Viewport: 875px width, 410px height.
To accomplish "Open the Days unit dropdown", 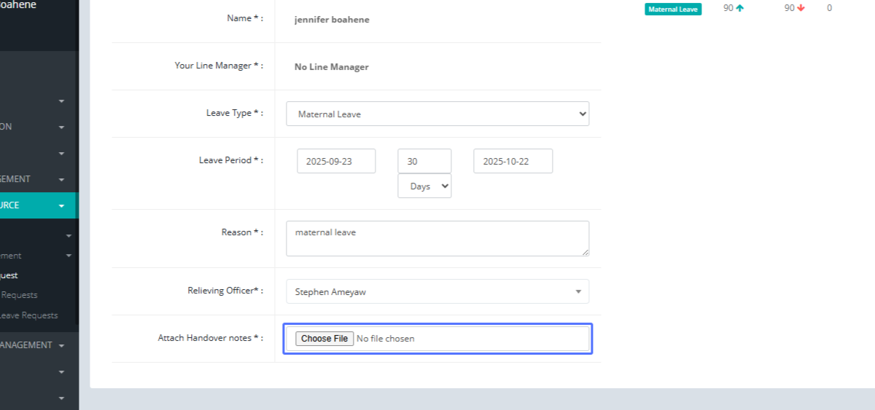I will point(424,186).
